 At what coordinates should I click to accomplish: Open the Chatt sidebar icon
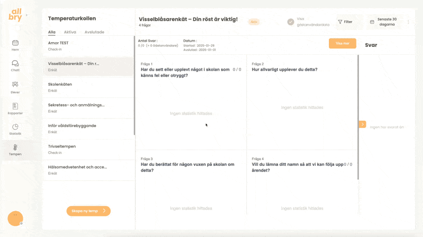[15, 64]
